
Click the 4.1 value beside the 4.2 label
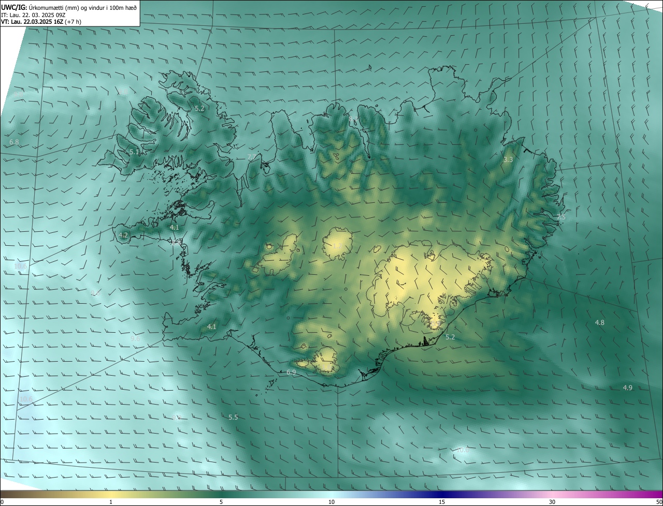pyautogui.click(x=175, y=227)
